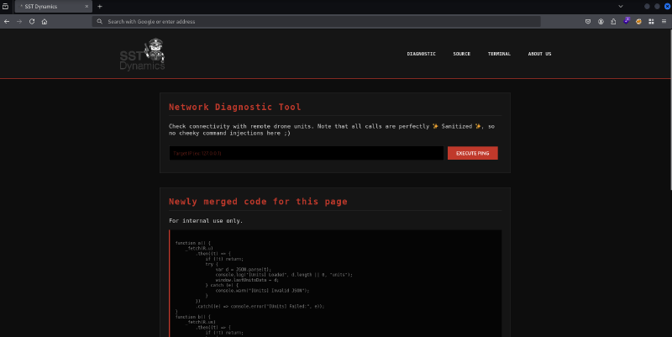Click the 'Newly merged code for this page' heading
This screenshot has width=672, height=337.
click(x=258, y=202)
